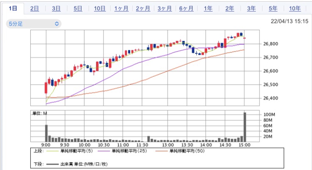312x170 pixels.
Task: Switch to the 2日 chart range
Action: click(x=35, y=9)
